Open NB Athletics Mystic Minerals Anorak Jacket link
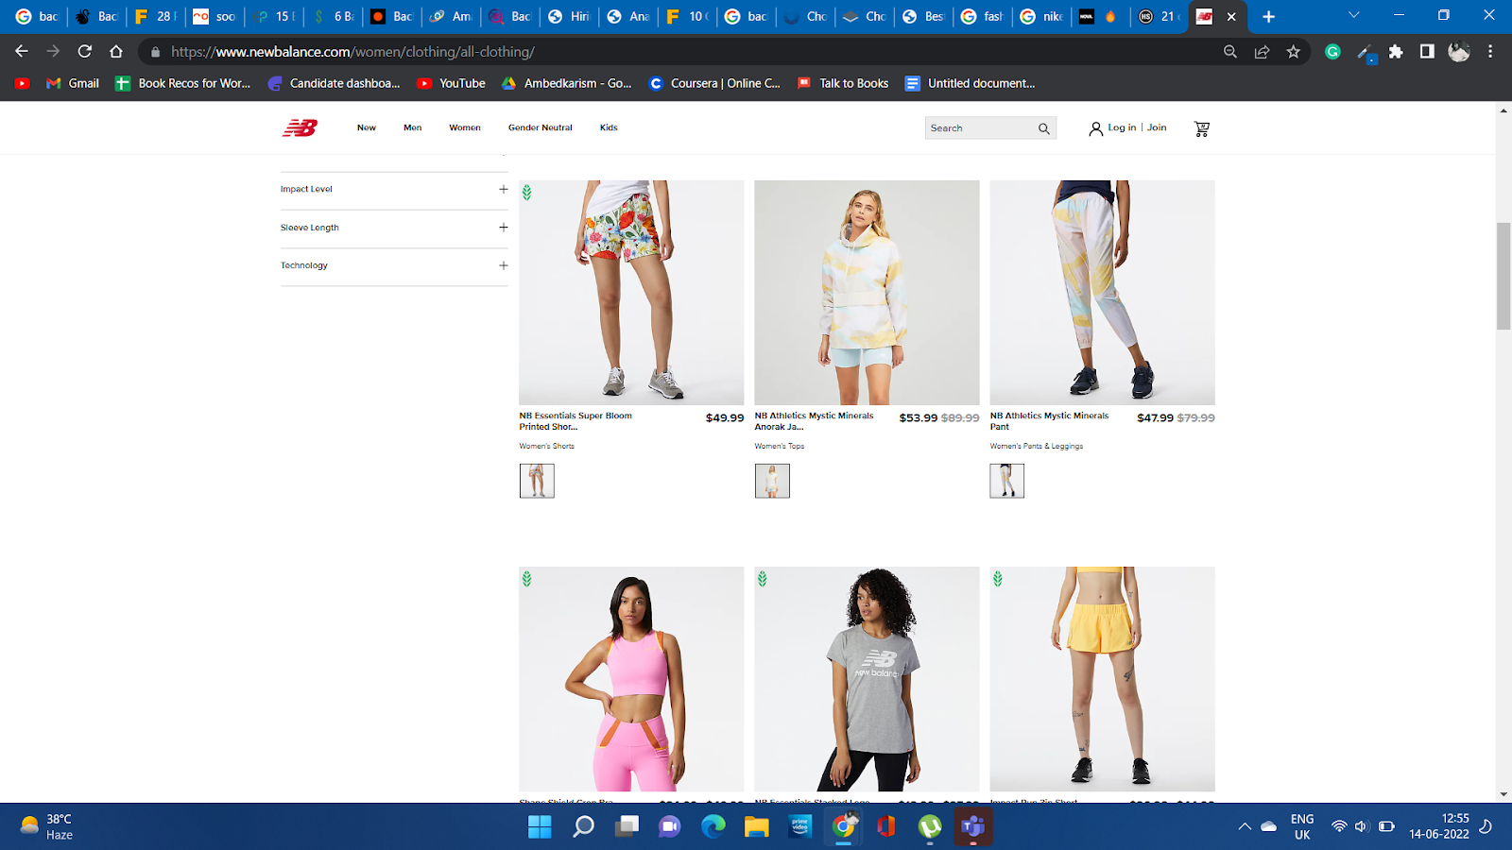This screenshot has width=1512, height=850. [815, 421]
